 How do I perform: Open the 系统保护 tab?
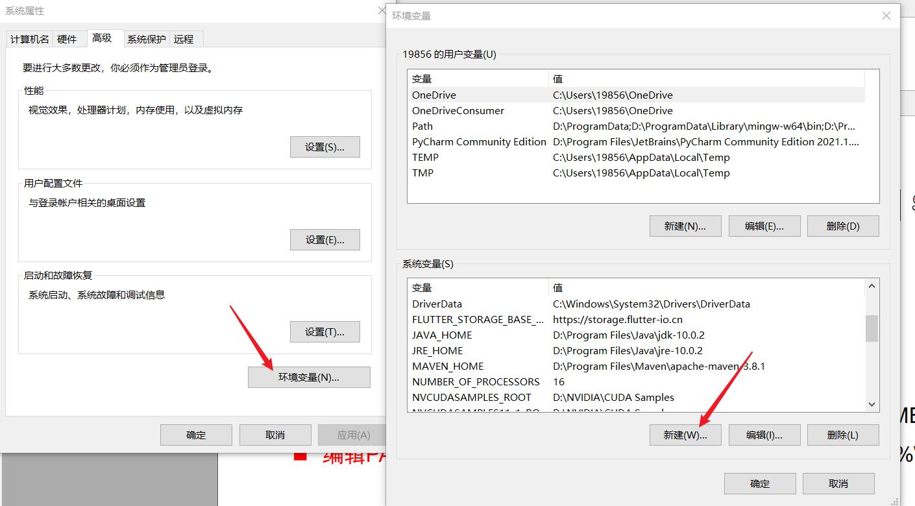(146, 39)
